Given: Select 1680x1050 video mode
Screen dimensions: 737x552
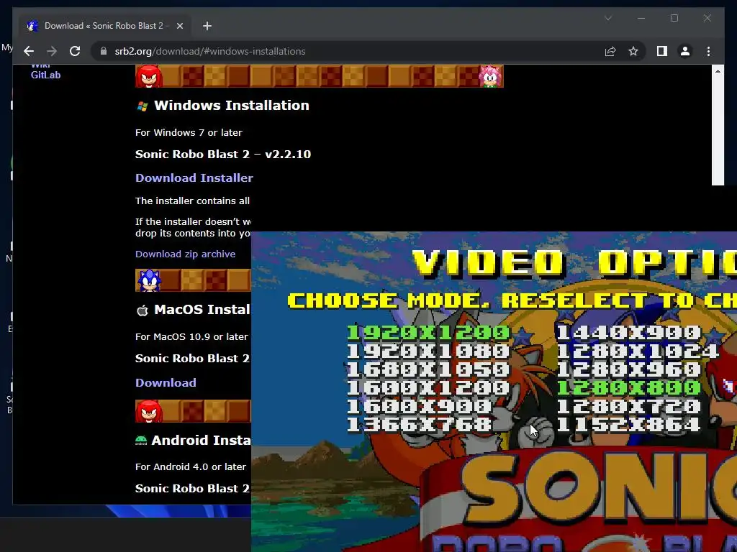Looking at the screenshot, I should coord(428,369).
